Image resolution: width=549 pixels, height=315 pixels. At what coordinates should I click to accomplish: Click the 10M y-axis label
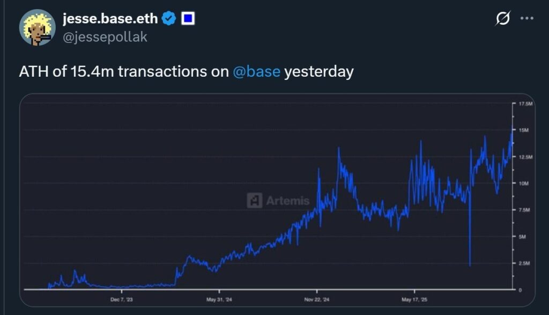click(524, 183)
